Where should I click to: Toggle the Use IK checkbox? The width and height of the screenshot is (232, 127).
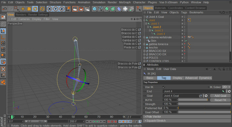pos(163,87)
